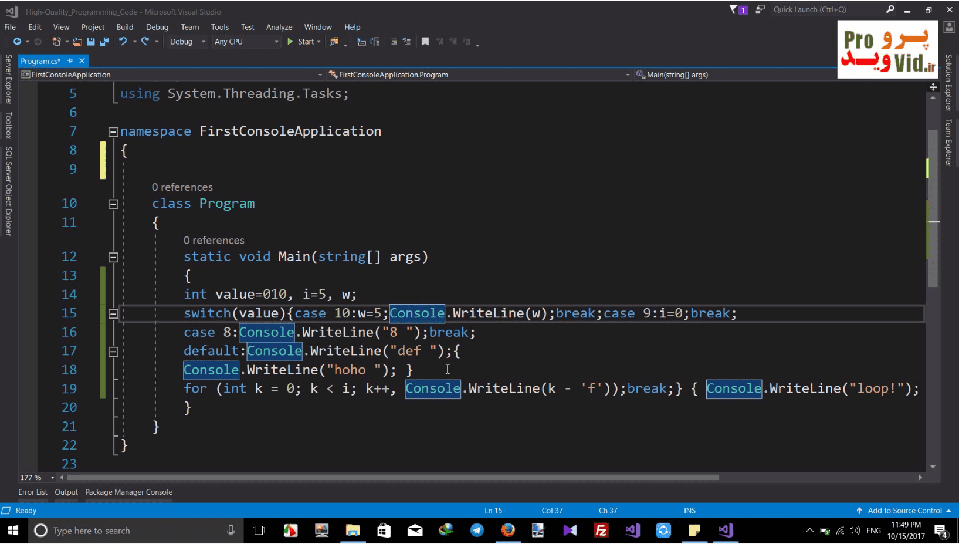Click the Redo arrow icon
959x544 pixels.
[145, 42]
